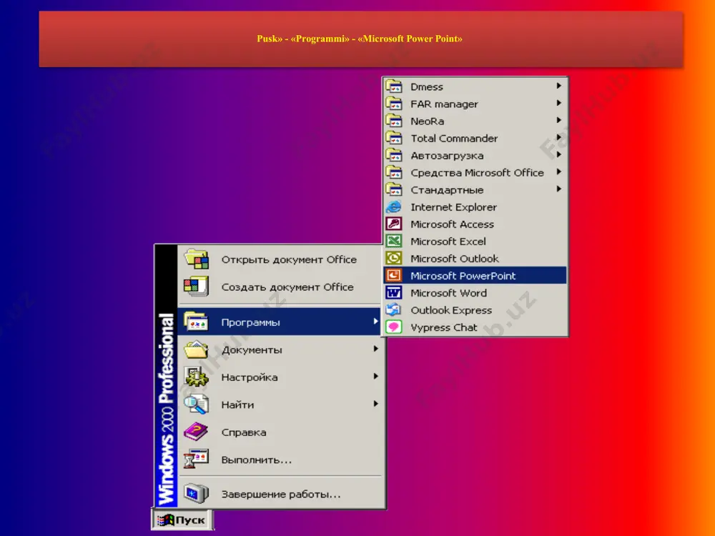Viewport: 715px width, 536px height.
Task: Open Outlook Express menu entry
Action: (475, 310)
